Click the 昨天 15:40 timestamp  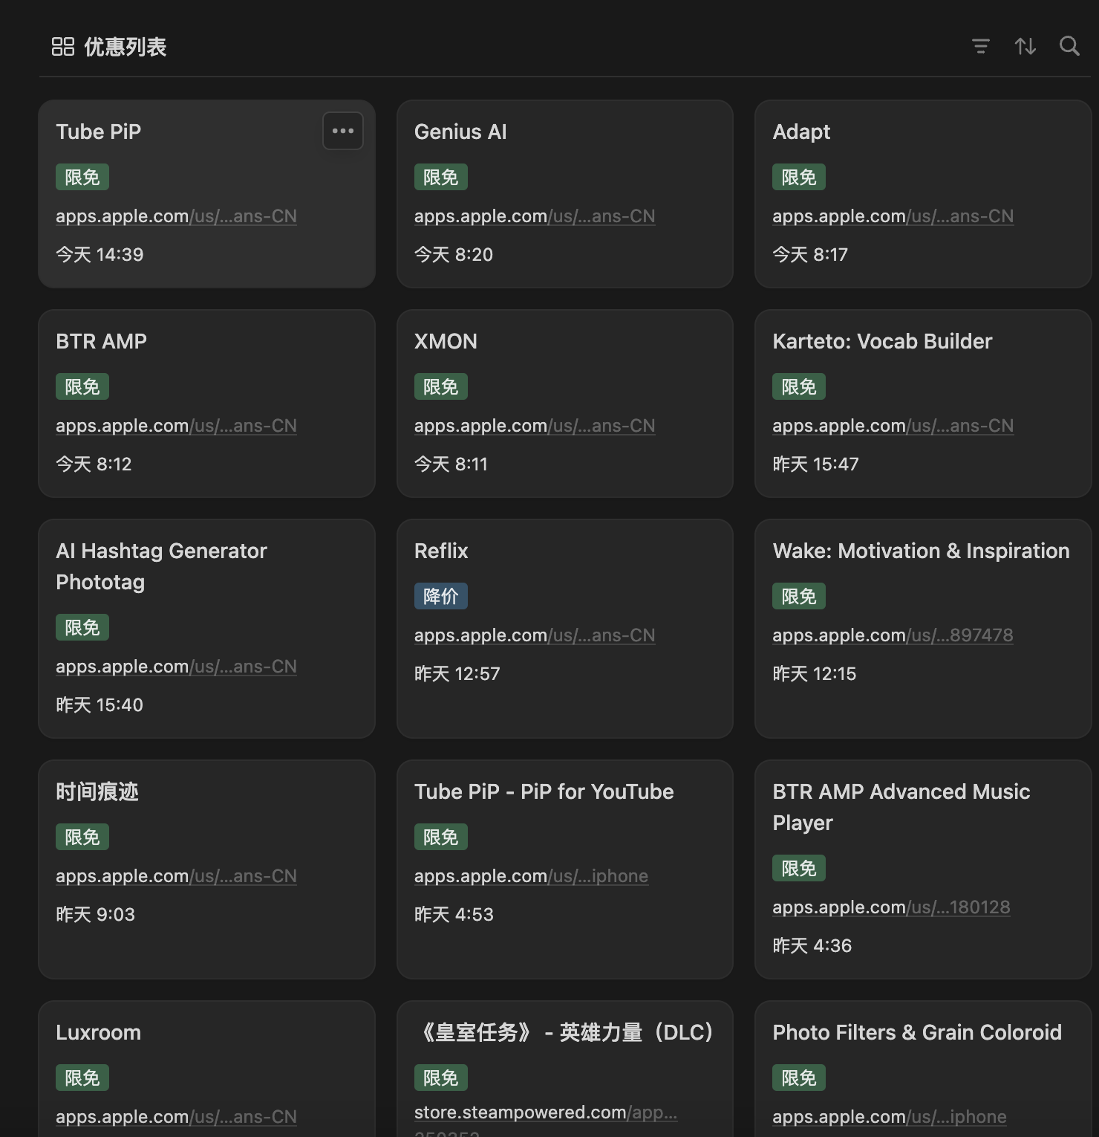click(100, 705)
